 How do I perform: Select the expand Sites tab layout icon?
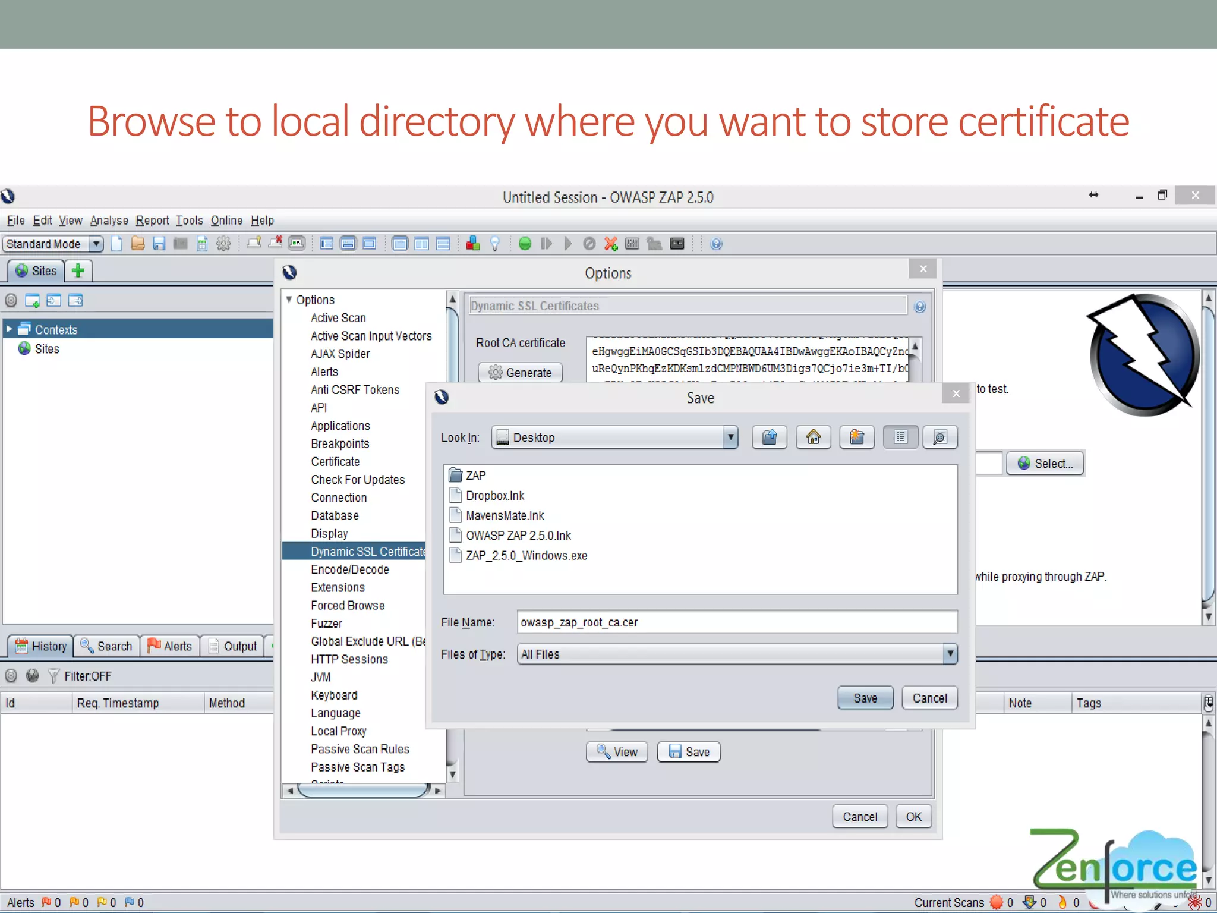[x=327, y=244]
